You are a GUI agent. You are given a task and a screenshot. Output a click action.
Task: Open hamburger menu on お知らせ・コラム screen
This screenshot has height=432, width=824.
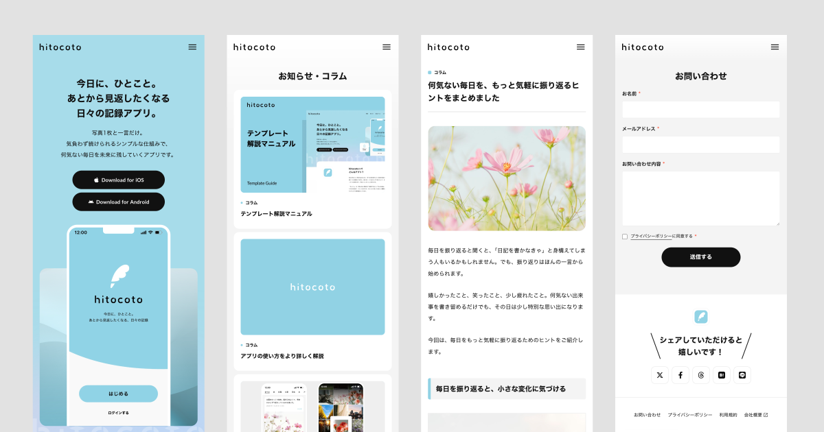tap(387, 47)
